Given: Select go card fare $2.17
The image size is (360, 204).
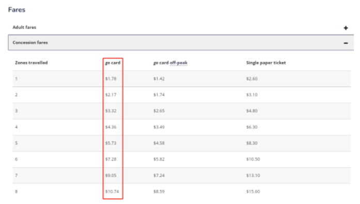Looking at the screenshot, I should pos(111,95).
